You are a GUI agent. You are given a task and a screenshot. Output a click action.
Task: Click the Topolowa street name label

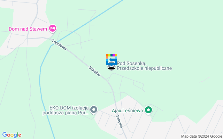[x=59, y=45]
